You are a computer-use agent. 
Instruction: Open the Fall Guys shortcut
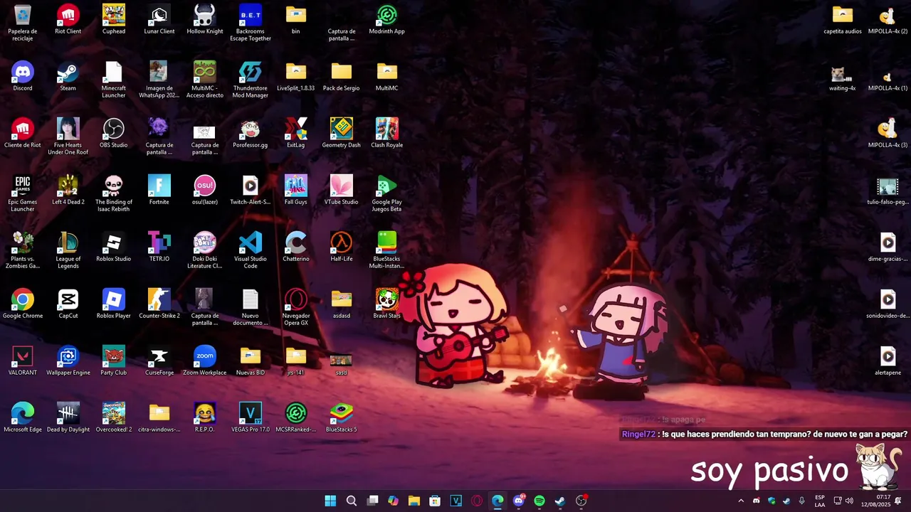[296, 190]
